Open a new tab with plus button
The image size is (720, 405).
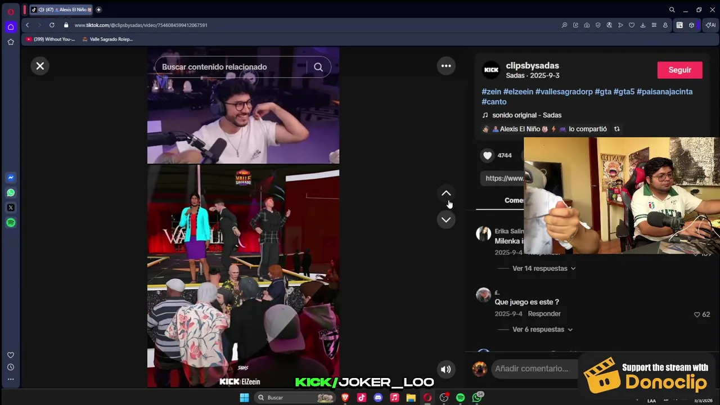click(x=98, y=10)
